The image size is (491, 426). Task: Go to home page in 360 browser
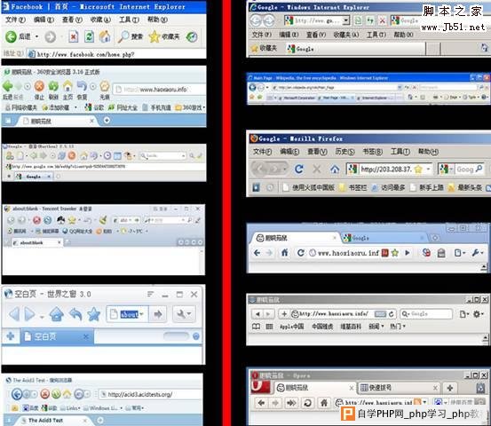[67, 86]
